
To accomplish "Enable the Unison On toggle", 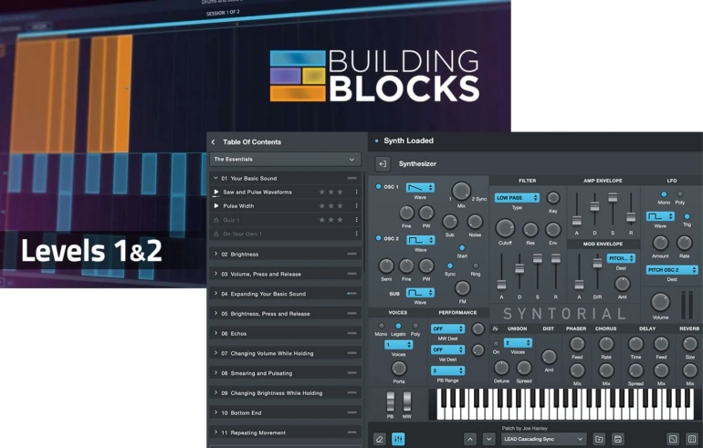I will coord(497,342).
